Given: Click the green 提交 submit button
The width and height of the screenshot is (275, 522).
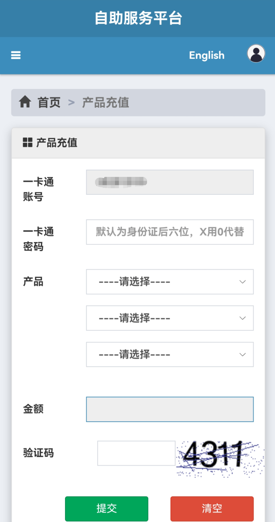Looking at the screenshot, I should click(107, 509).
